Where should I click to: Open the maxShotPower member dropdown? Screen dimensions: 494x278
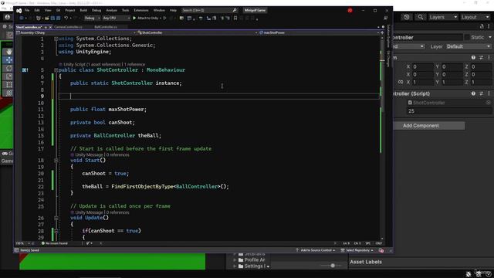click(x=320, y=32)
